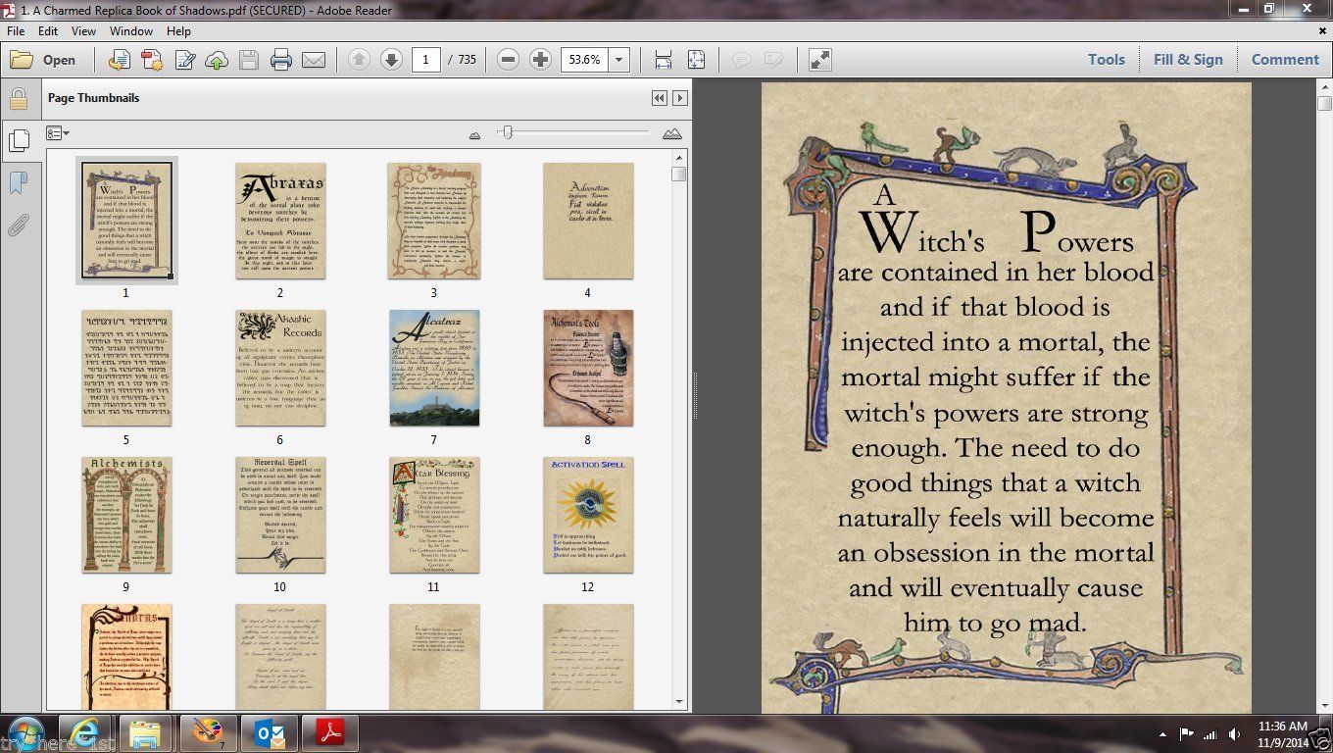This screenshot has height=753, width=1333.
Task: Click the page number input field
Action: click(425, 60)
